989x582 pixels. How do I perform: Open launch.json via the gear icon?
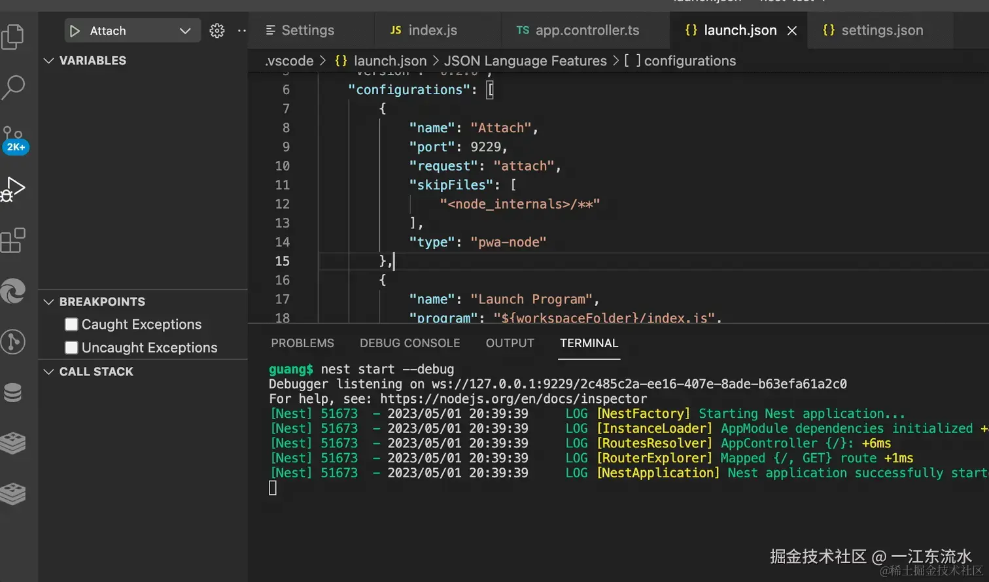click(217, 31)
